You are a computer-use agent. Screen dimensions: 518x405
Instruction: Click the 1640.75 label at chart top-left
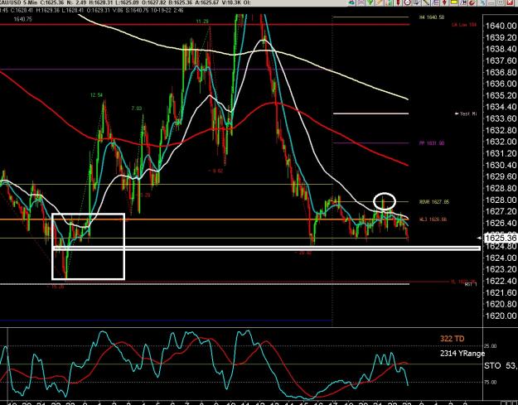tap(23, 19)
